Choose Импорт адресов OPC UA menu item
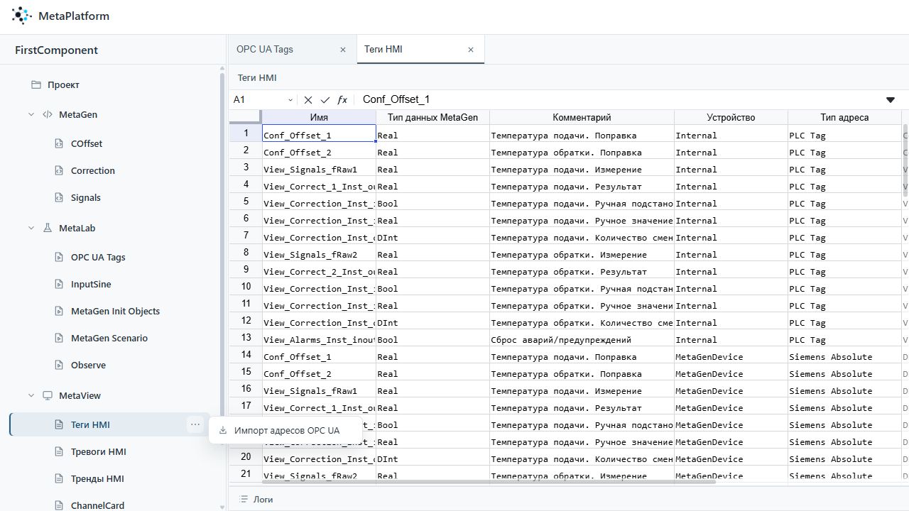This screenshot has width=909, height=511. pos(286,430)
